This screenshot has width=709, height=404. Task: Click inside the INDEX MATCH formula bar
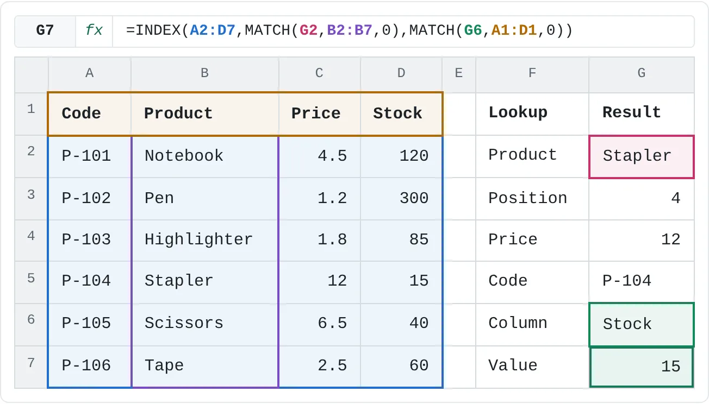tap(403, 31)
